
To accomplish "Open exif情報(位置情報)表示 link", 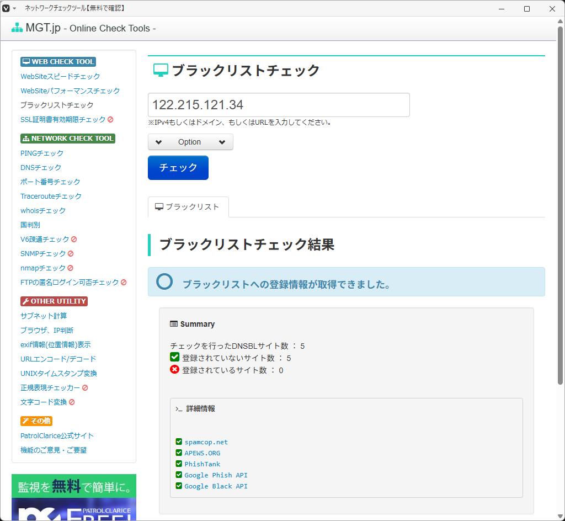I will 56,345.
